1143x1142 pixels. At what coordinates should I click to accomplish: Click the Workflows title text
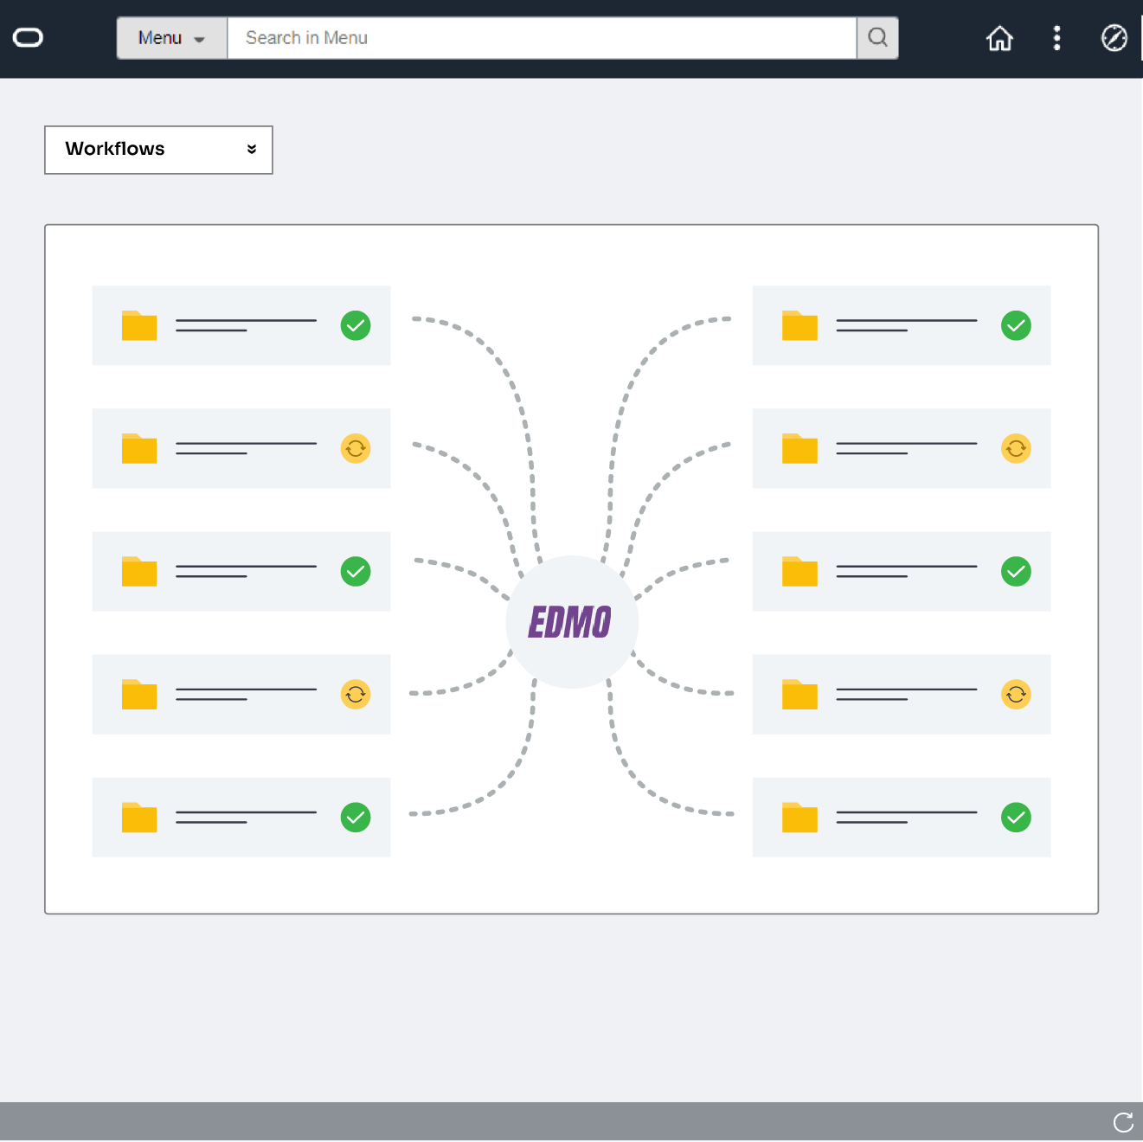pos(114,149)
